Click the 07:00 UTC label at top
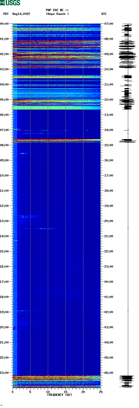 [x=109, y=24]
